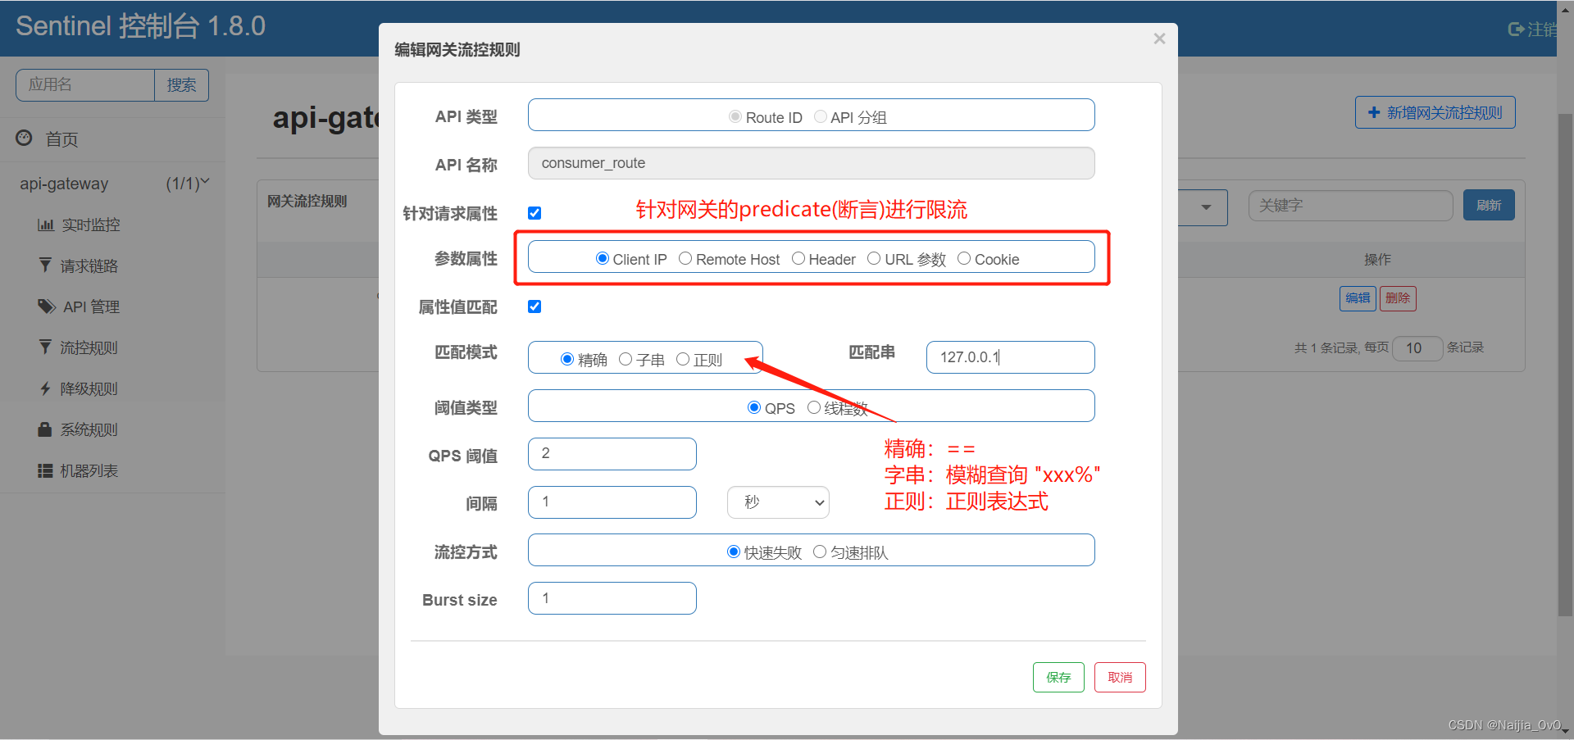Open 降级规则 menu item

[89, 388]
